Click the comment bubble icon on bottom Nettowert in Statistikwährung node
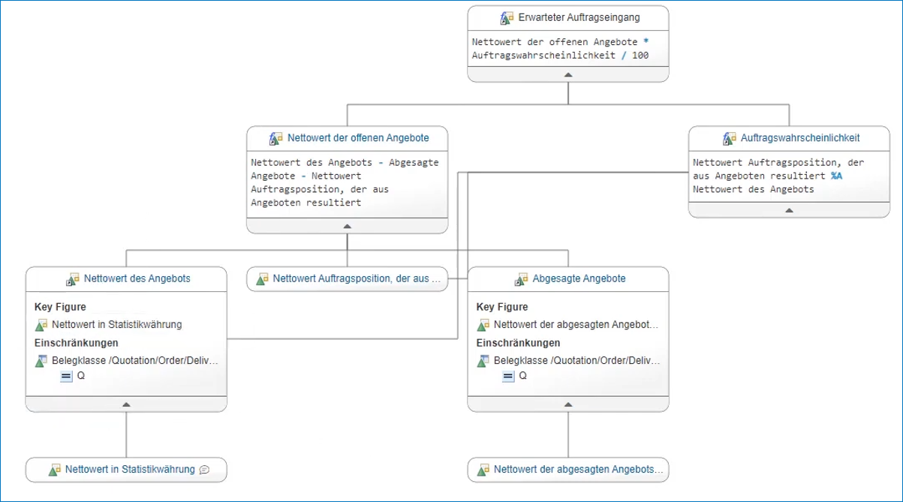Image resolution: width=903 pixels, height=502 pixels. coord(204,470)
